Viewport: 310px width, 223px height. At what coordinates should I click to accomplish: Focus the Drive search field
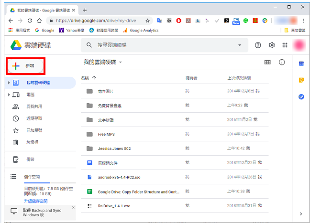click(x=165, y=45)
